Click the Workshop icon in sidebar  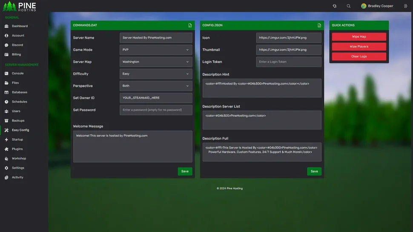pos(6,158)
